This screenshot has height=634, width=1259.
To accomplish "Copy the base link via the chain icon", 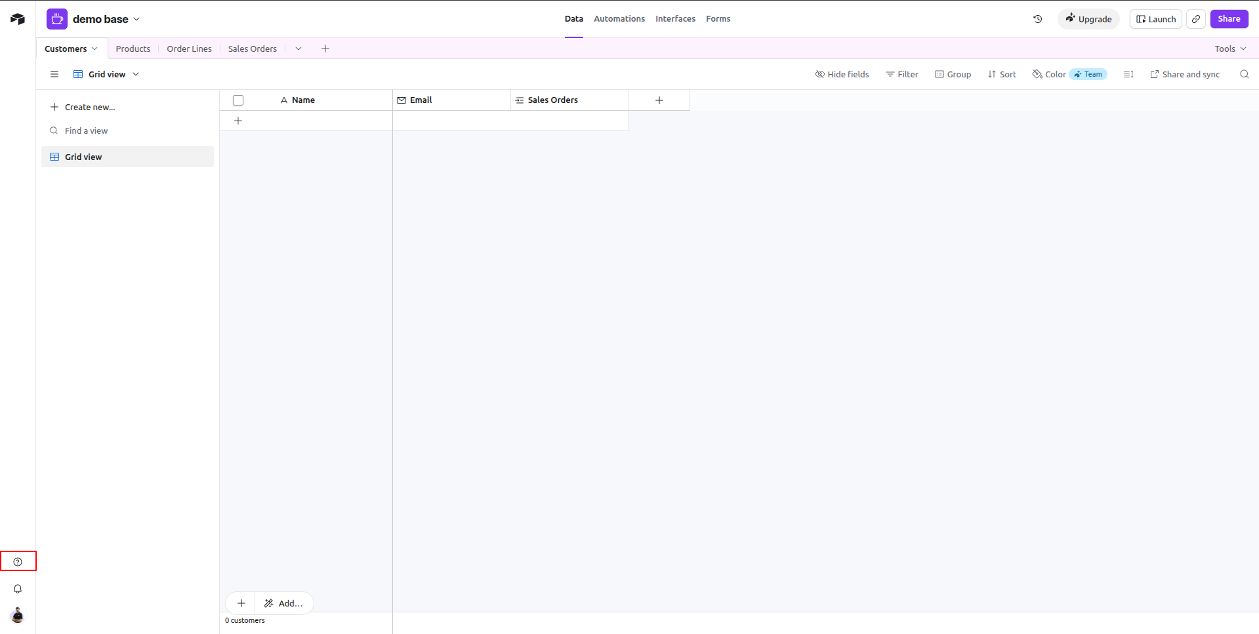I will click(x=1196, y=19).
